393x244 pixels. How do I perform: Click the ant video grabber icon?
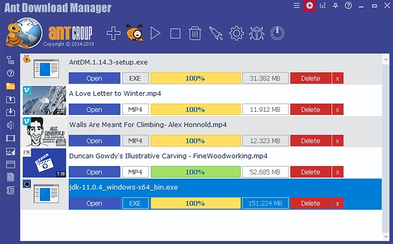(135, 33)
